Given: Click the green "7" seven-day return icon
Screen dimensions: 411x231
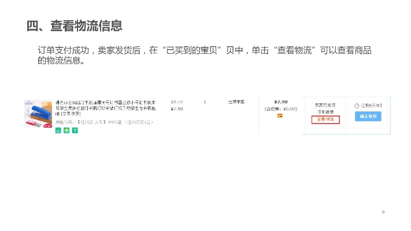Looking at the screenshot, I should 75,131.
